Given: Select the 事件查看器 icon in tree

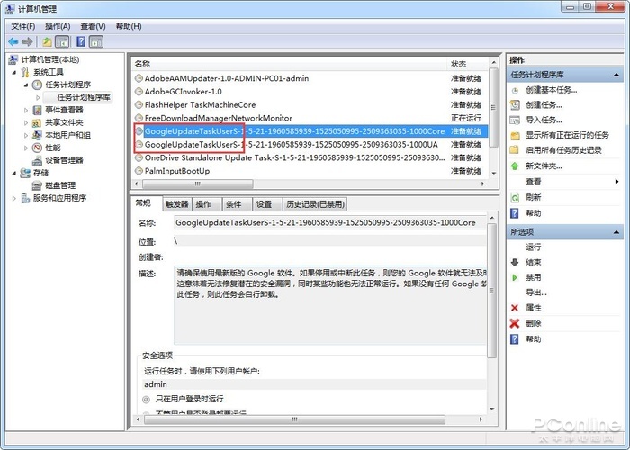Looking at the screenshot, I should 37,110.
